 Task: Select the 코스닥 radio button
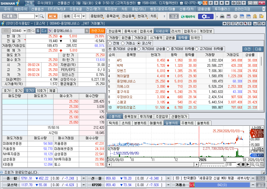click(139, 43)
